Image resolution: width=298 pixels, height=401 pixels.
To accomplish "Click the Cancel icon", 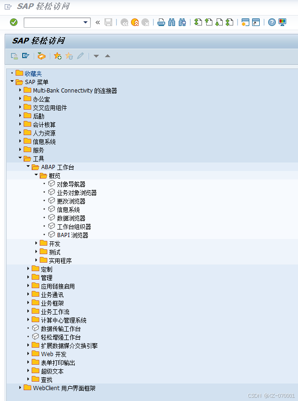I will (145, 23).
